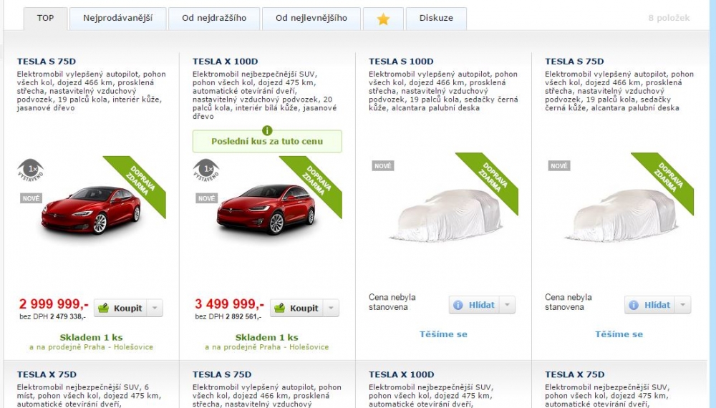Screen dimensions: 716x408
Task: Select the Od nejlevnějšího tab
Action: (311, 19)
